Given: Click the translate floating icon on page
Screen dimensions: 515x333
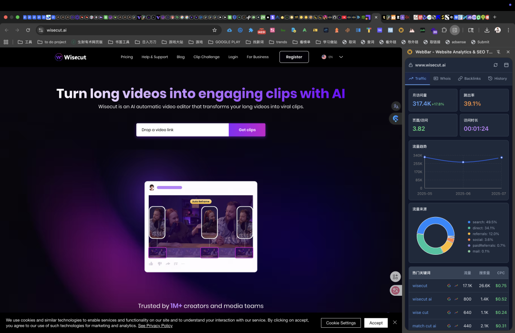Looking at the screenshot, I should pyautogui.click(x=396, y=106).
